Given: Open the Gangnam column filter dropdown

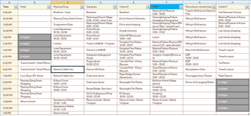Looking at the screenshot, I should 115,7.
